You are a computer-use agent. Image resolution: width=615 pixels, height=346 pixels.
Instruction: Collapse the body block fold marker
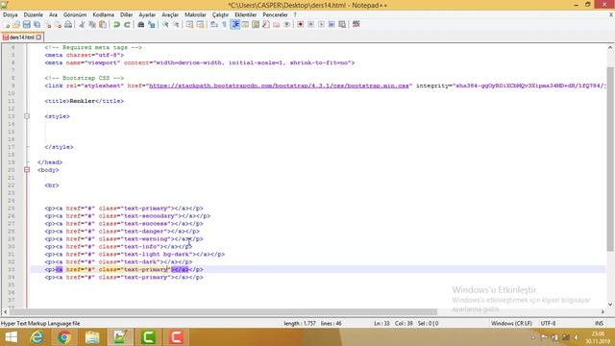pyautogui.click(x=27, y=170)
